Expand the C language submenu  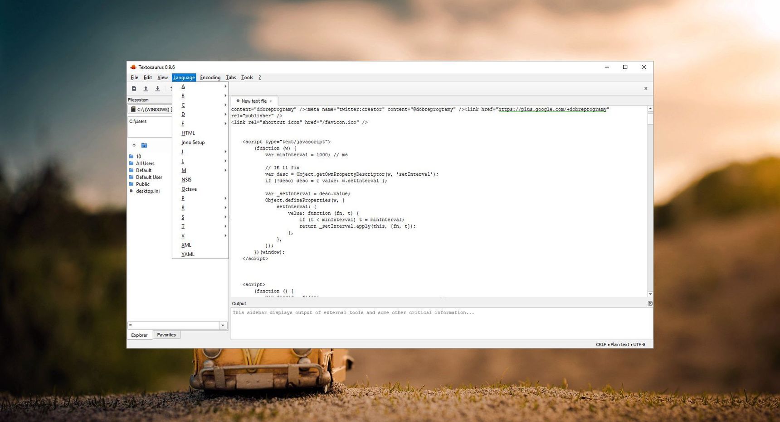pos(200,105)
